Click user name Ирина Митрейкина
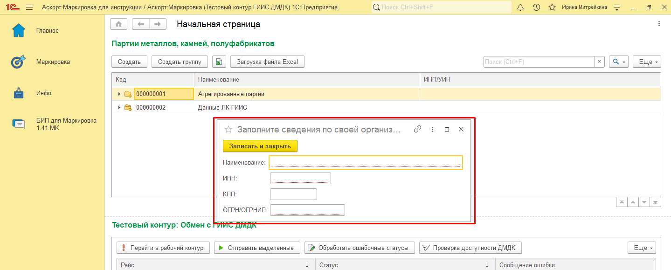 click(584, 7)
